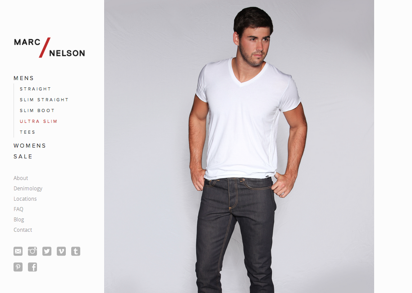Open the Facebook icon
Screen dimensions: 412x293
coord(32,267)
